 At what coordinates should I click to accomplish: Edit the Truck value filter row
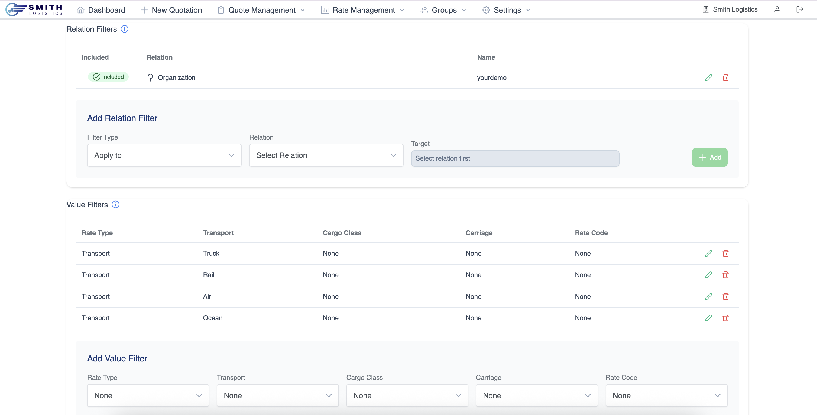[x=708, y=254]
